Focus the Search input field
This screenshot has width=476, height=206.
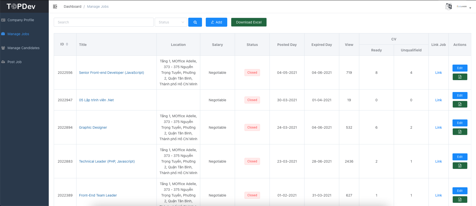103,22
